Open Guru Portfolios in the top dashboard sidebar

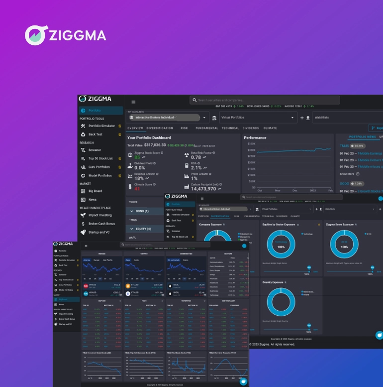(x=99, y=167)
